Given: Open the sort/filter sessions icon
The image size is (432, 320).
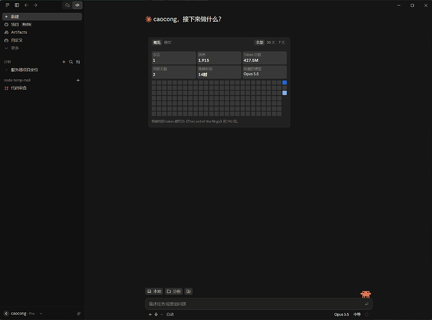Looking at the screenshot, I should click(78, 62).
